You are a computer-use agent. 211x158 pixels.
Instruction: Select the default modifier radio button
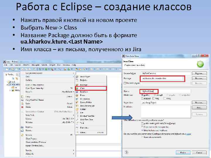pos(155,95)
